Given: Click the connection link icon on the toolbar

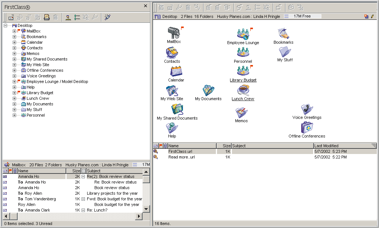Looking at the screenshot, I should tap(107, 17).
